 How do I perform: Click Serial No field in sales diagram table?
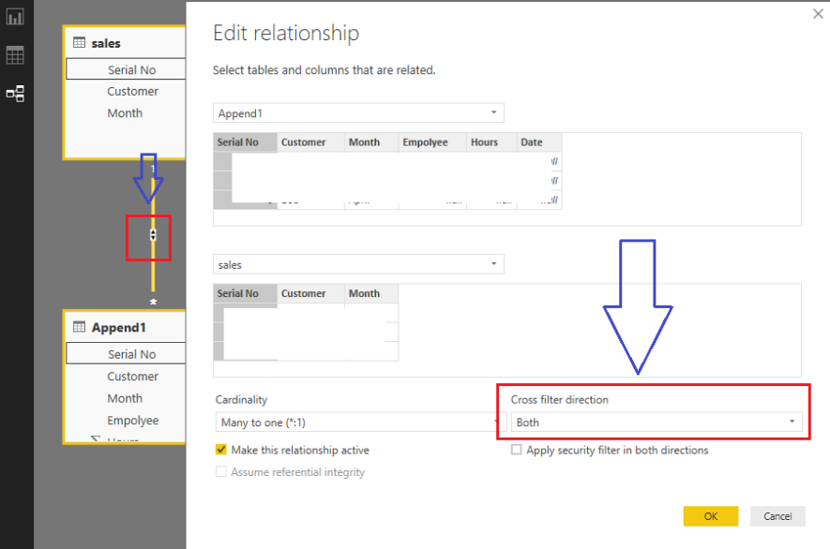[126, 69]
